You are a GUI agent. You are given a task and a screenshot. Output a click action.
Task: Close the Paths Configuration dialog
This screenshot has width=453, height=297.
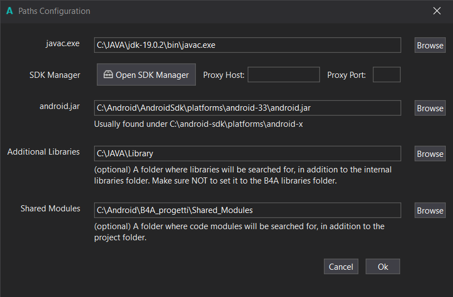click(x=437, y=11)
